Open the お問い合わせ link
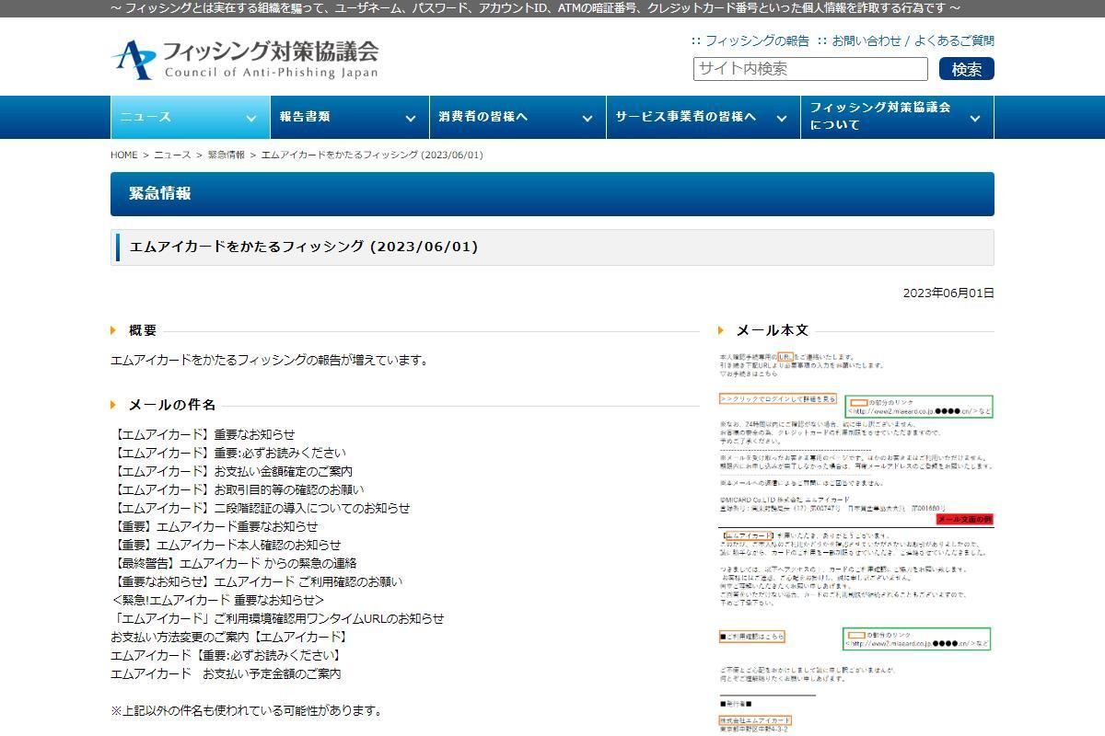The image size is (1105, 736). pyautogui.click(x=867, y=40)
